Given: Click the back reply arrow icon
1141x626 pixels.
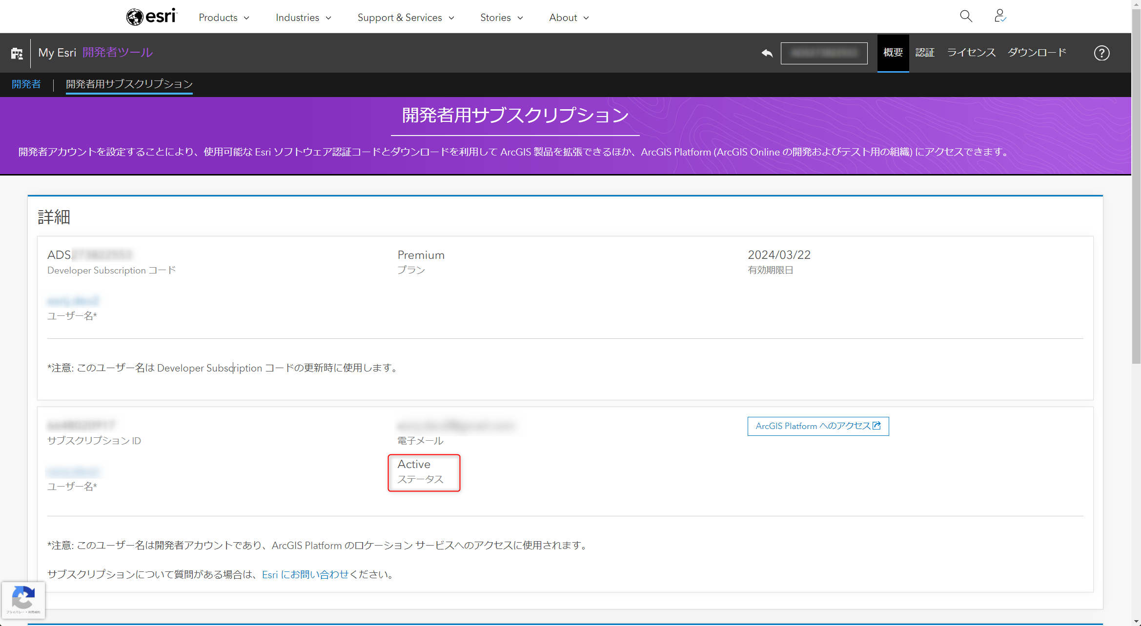Looking at the screenshot, I should 767,53.
